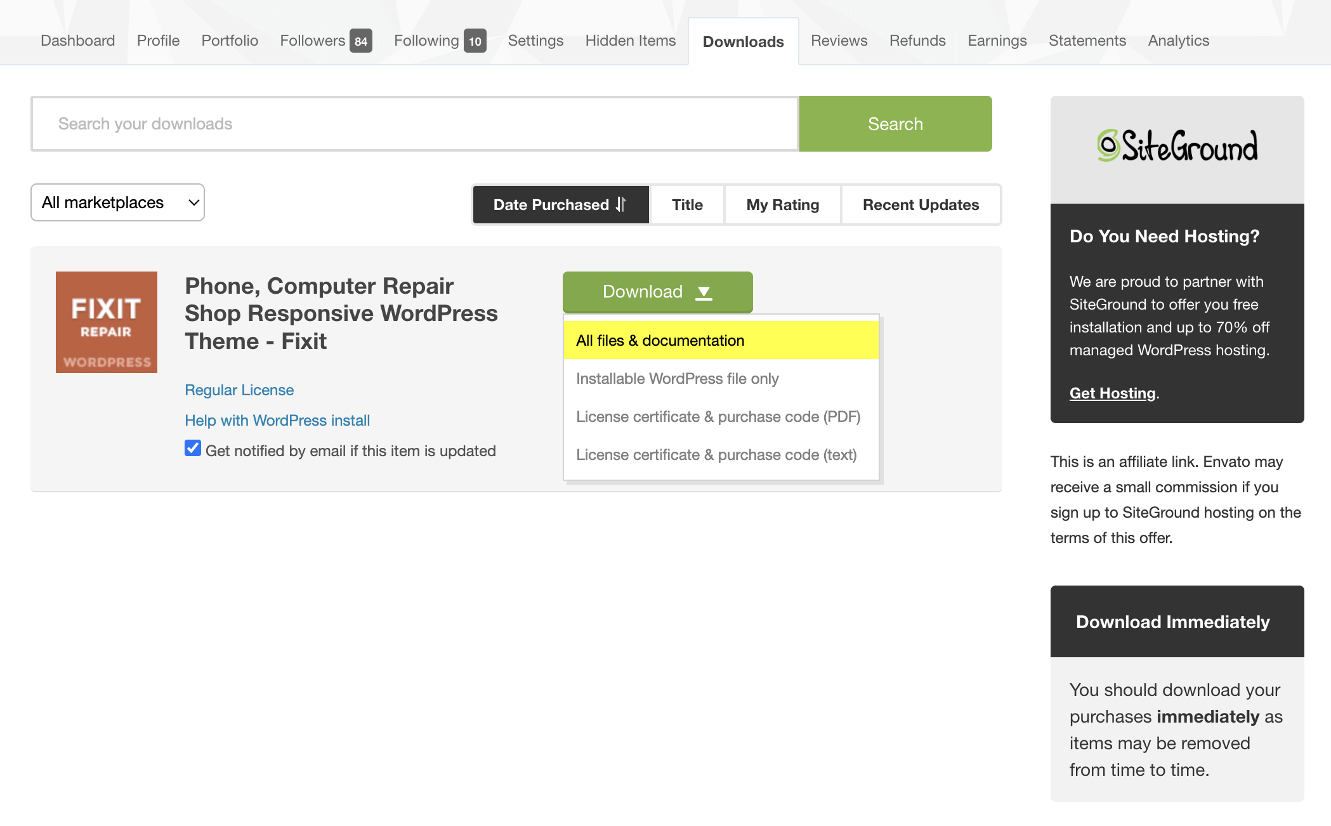
Task: Open the Regular License link
Action: pos(239,390)
